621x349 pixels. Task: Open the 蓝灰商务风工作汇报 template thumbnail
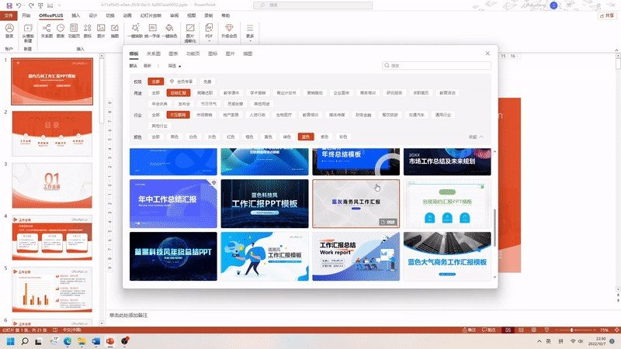click(356, 204)
